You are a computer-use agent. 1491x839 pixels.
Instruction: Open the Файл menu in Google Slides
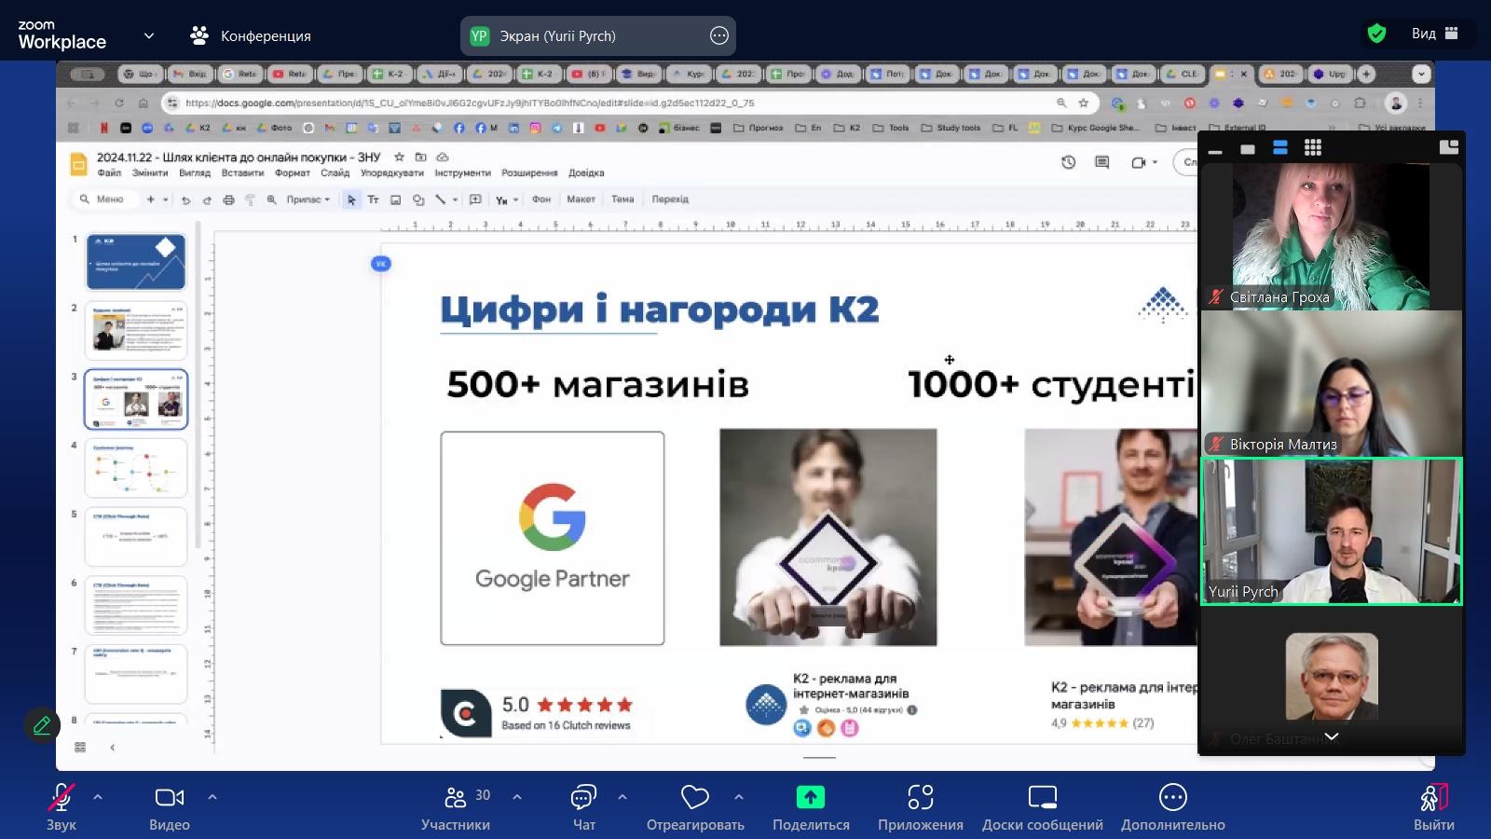109,172
